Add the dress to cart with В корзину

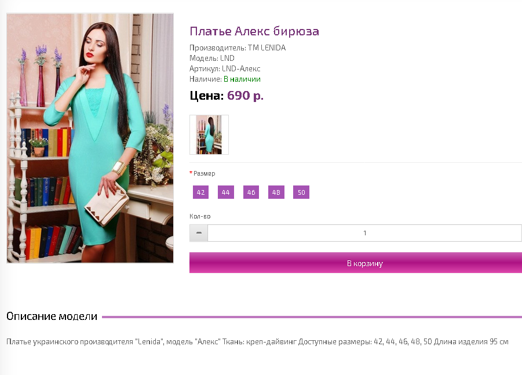click(x=356, y=263)
